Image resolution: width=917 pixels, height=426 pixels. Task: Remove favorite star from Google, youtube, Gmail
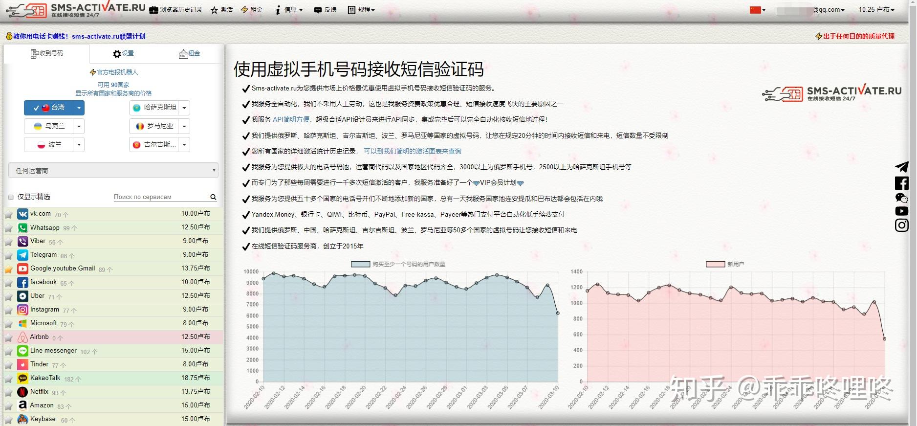(9, 269)
